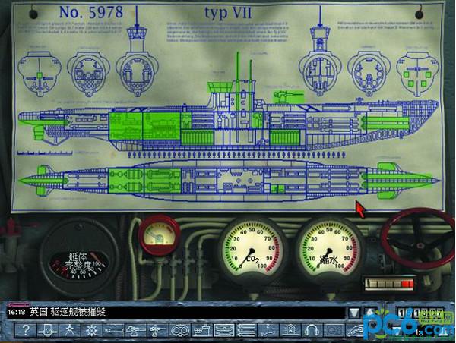Click the small red-rimmed pressure gauge
Viewport: 456px width, 343px height.
159,235
